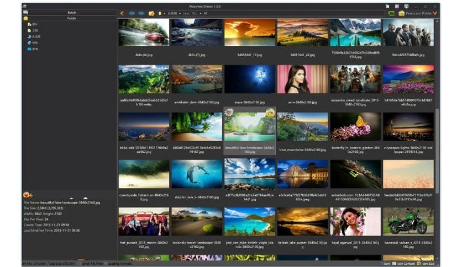Toggle Email File Filter checkbox
This screenshot has height=267, width=462.
tap(80, 264)
